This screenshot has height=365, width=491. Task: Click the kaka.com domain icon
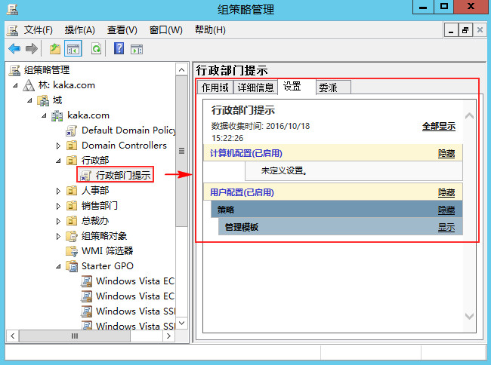coord(57,115)
